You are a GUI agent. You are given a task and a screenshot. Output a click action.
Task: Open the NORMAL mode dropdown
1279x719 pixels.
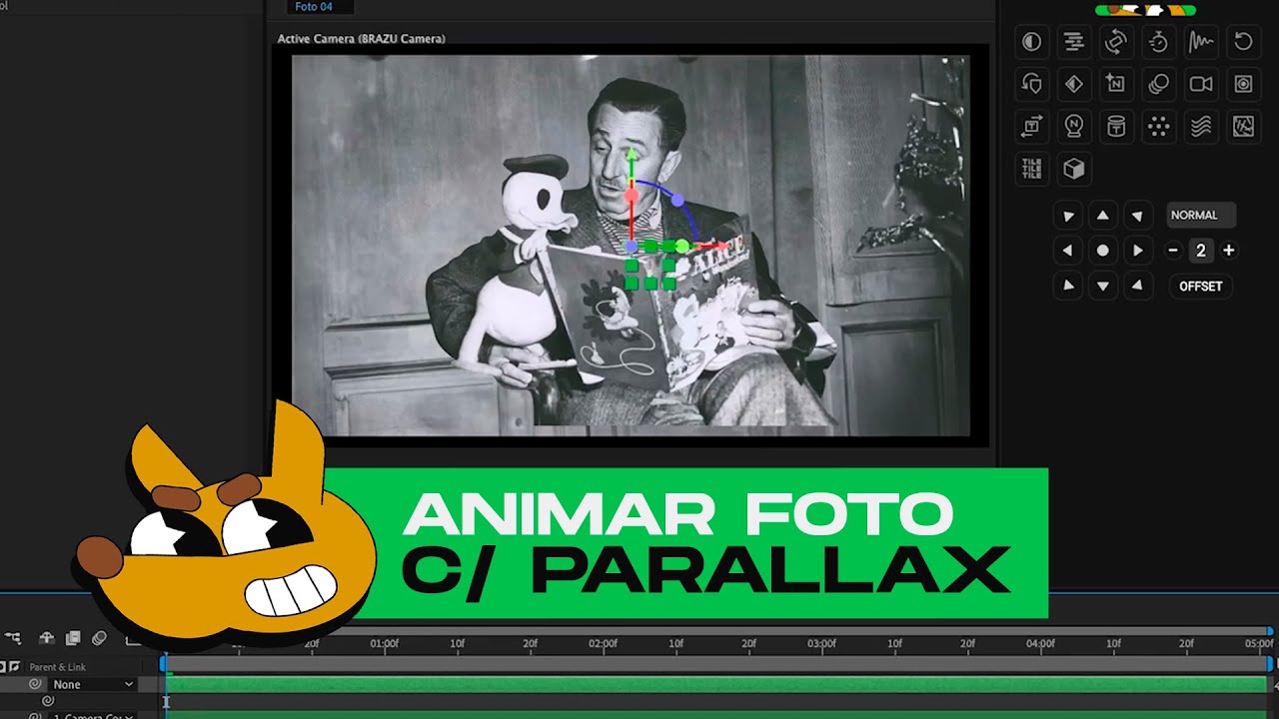point(1201,215)
